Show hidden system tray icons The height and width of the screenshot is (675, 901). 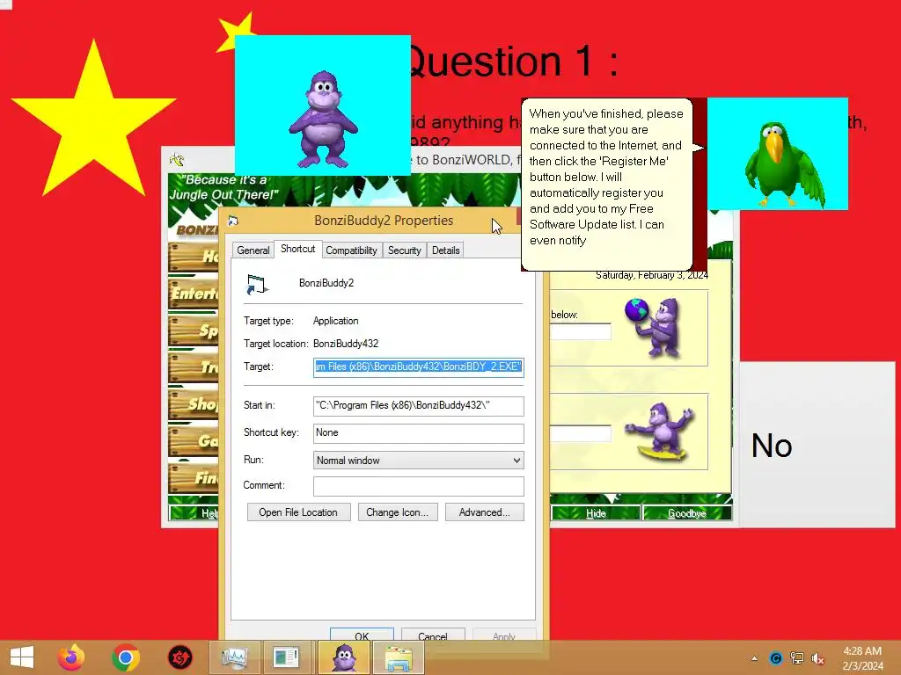pos(754,658)
